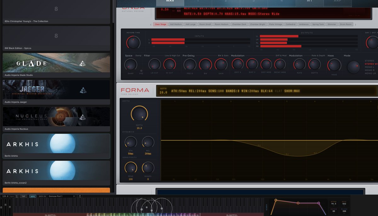Show previous reverb presets with left chevron
Viewport: 378px width, 216px height.
(x=151, y=24)
